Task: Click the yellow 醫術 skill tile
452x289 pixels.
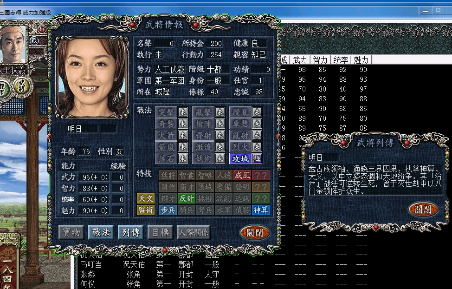Action: point(146,210)
